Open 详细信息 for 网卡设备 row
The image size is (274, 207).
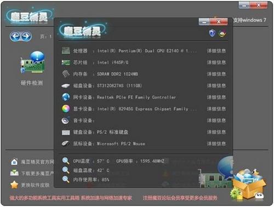pyautogui.click(x=216, y=97)
